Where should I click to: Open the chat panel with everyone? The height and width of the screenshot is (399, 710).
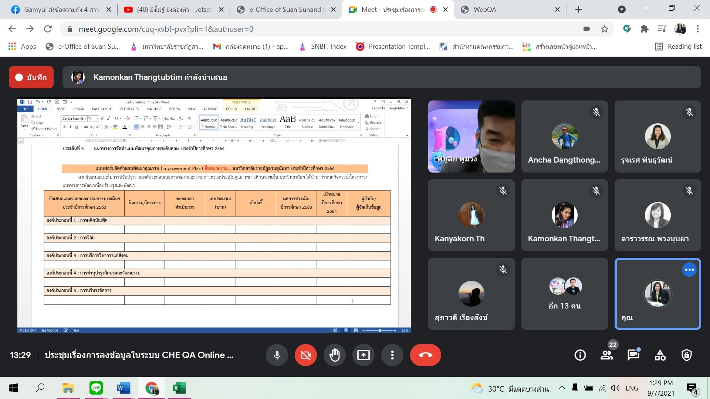(633, 355)
